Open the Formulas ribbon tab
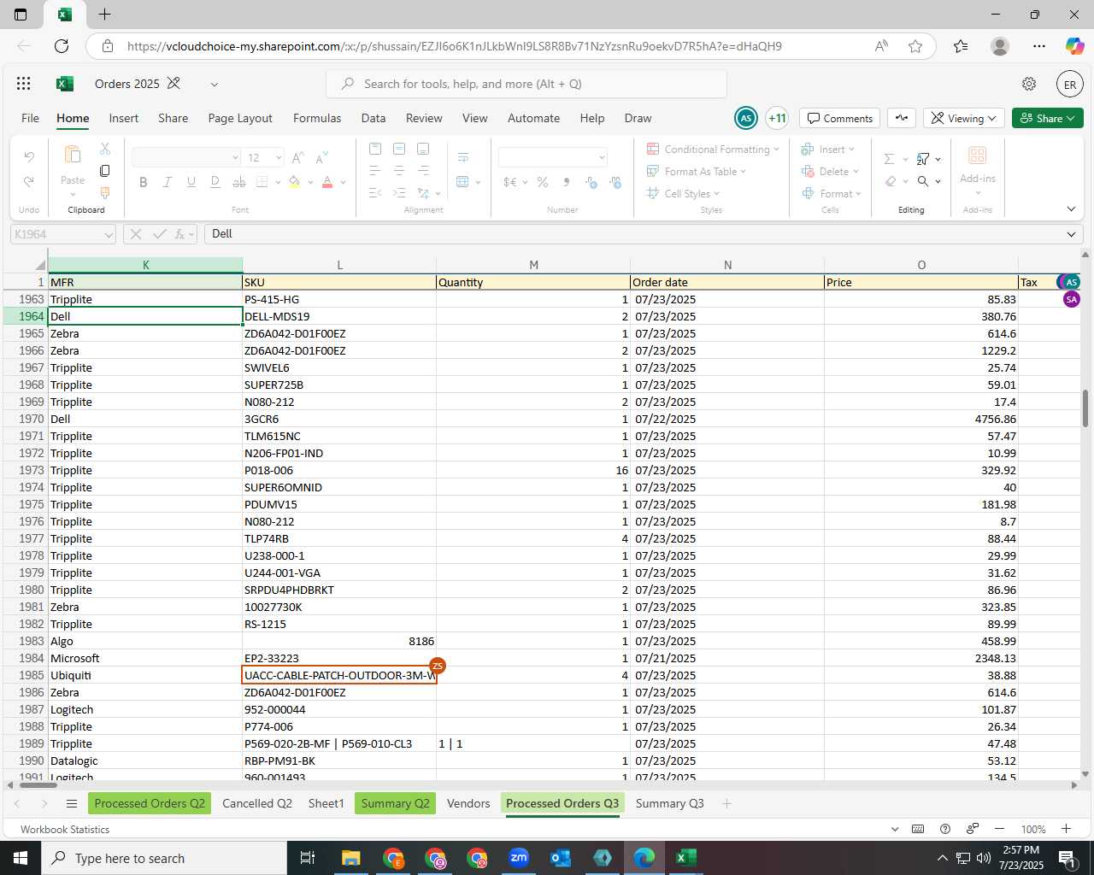1094x875 pixels. pos(317,118)
